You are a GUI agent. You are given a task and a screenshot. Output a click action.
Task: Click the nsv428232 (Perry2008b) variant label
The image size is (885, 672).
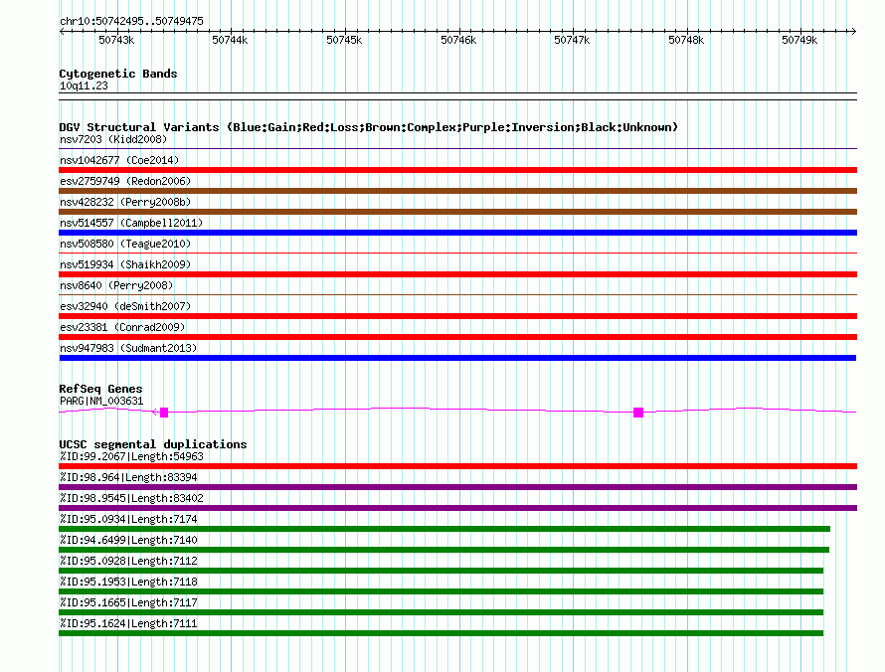(x=125, y=202)
